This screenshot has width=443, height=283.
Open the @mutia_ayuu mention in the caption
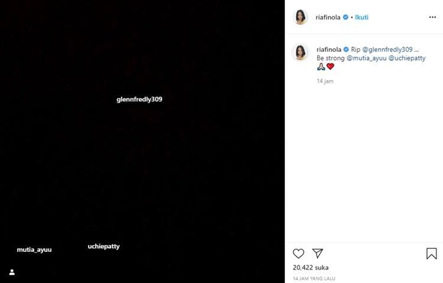tap(366, 58)
